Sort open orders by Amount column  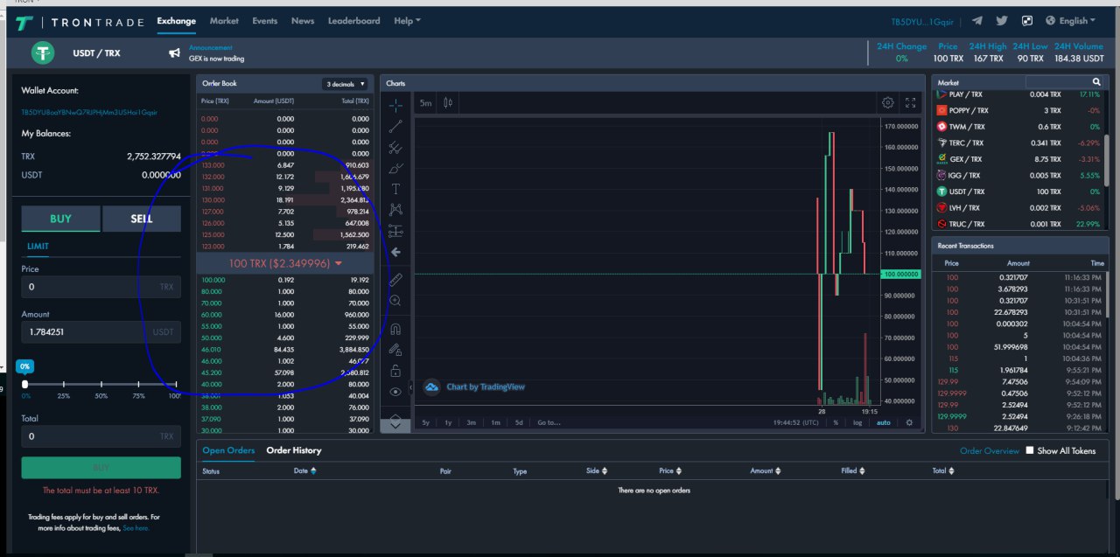766,470
